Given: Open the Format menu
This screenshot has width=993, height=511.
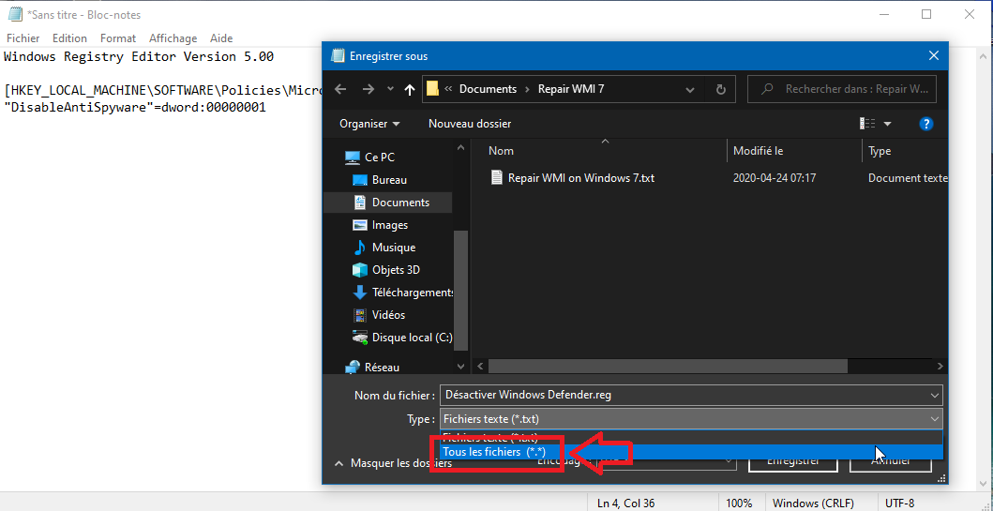Looking at the screenshot, I should [118, 38].
